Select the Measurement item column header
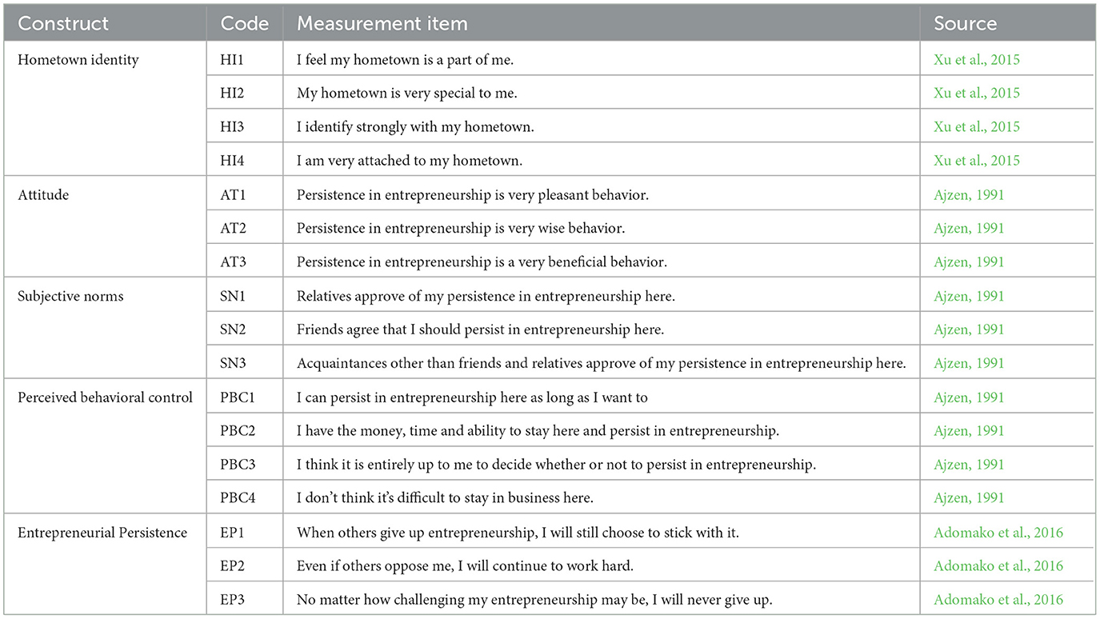Viewport: 1100px width, 619px height. tap(382, 23)
